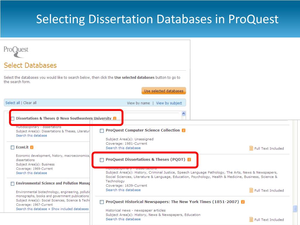Switch to View by name

(x=138, y=103)
